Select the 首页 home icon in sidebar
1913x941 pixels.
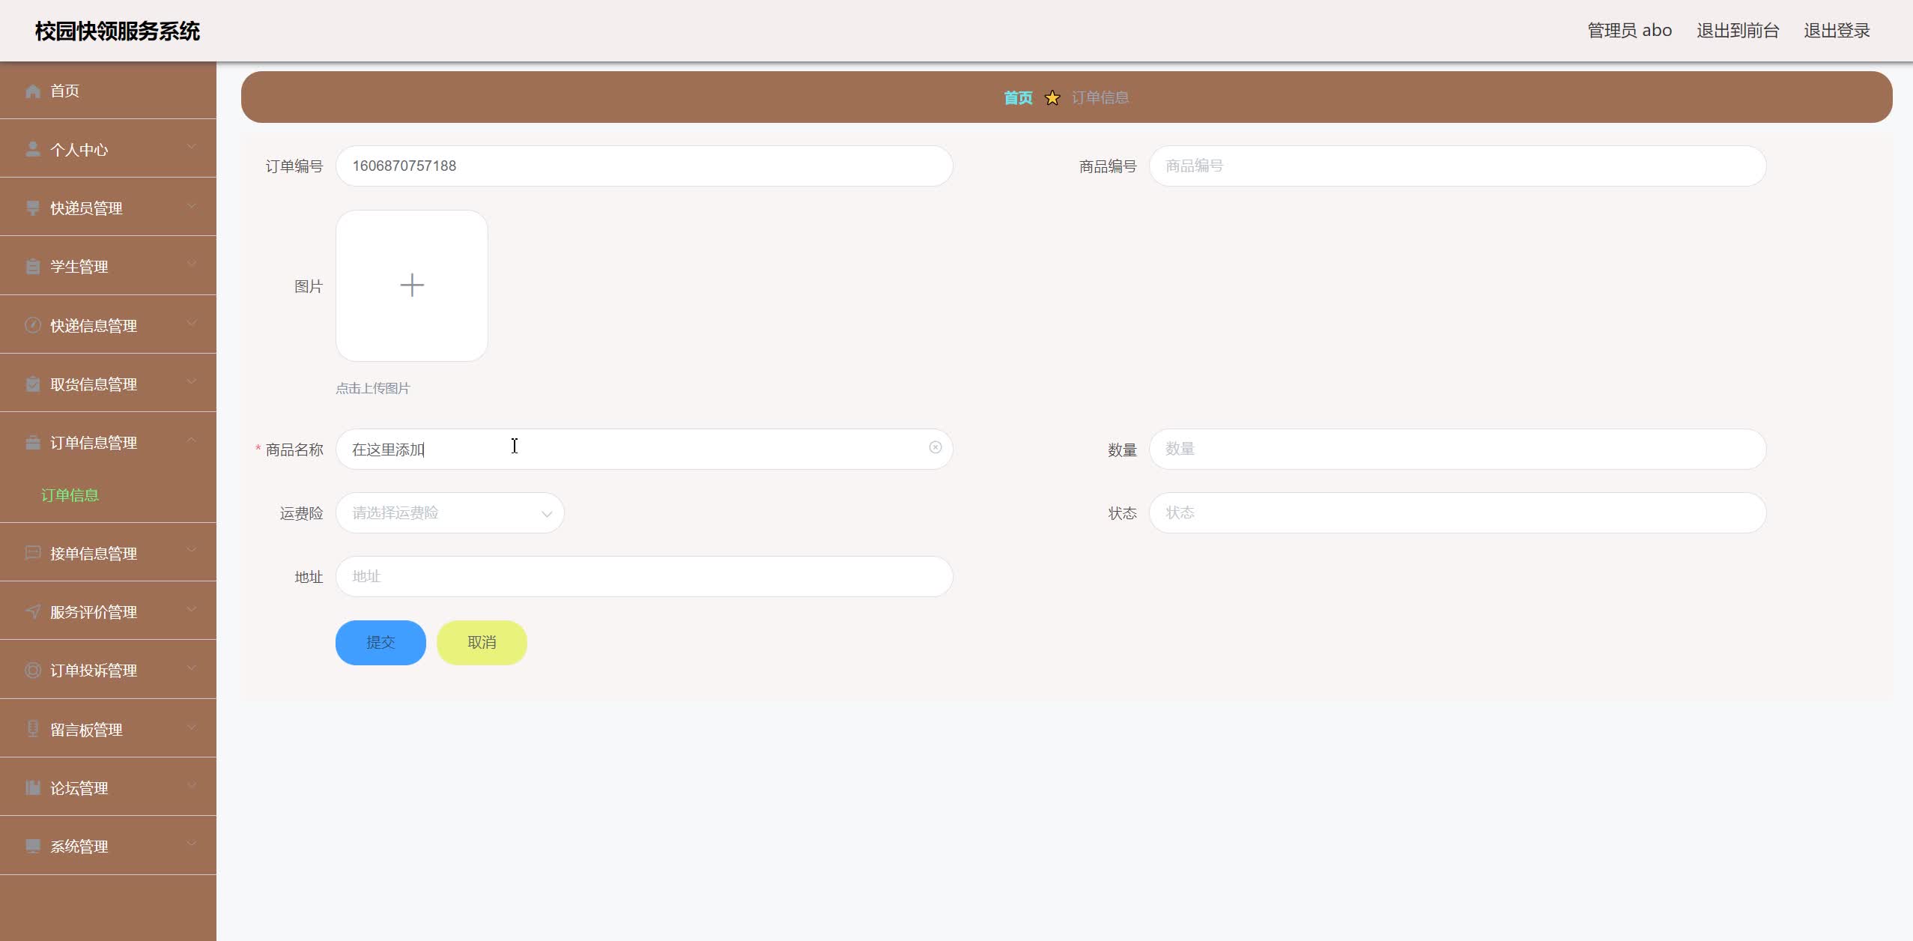[x=33, y=90]
